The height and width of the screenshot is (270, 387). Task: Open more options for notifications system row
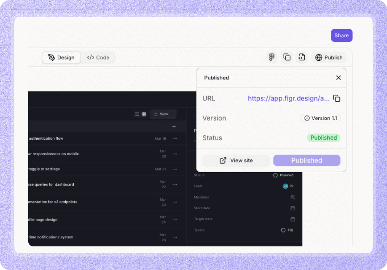(x=175, y=237)
